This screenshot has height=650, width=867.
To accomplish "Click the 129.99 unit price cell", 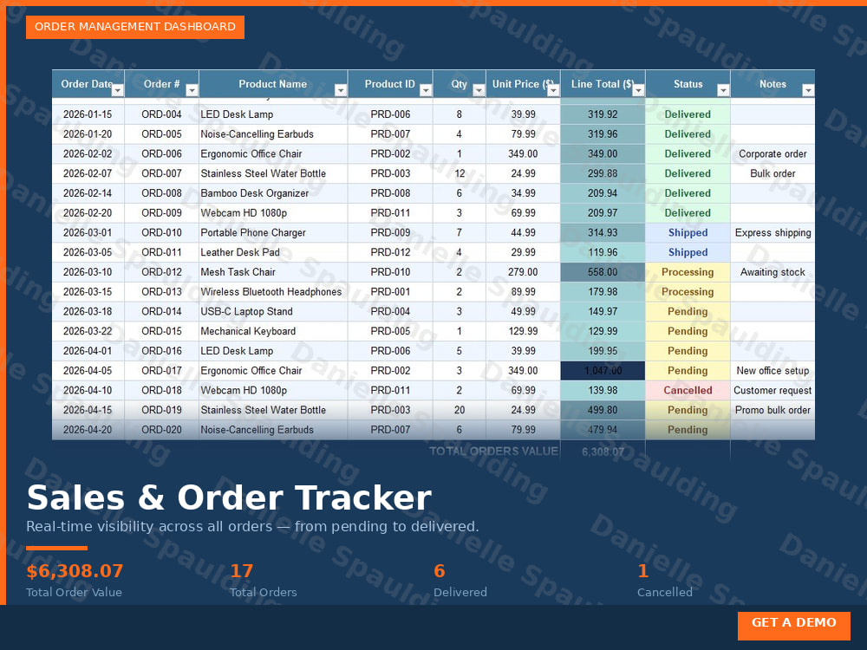I will pyautogui.click(x=523, y=332).
